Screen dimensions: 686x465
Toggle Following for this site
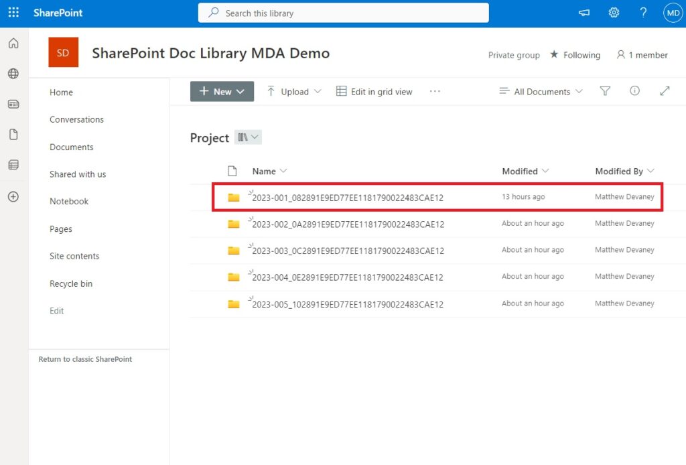coord(575,55)
